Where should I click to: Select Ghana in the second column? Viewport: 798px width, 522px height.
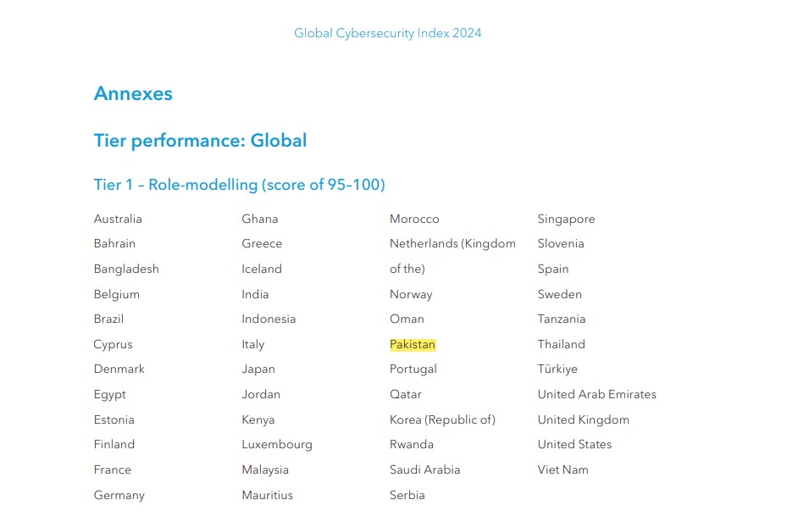[259, 219]
